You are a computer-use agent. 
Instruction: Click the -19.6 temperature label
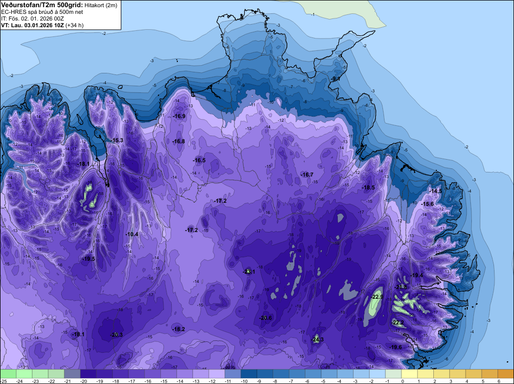396,348
